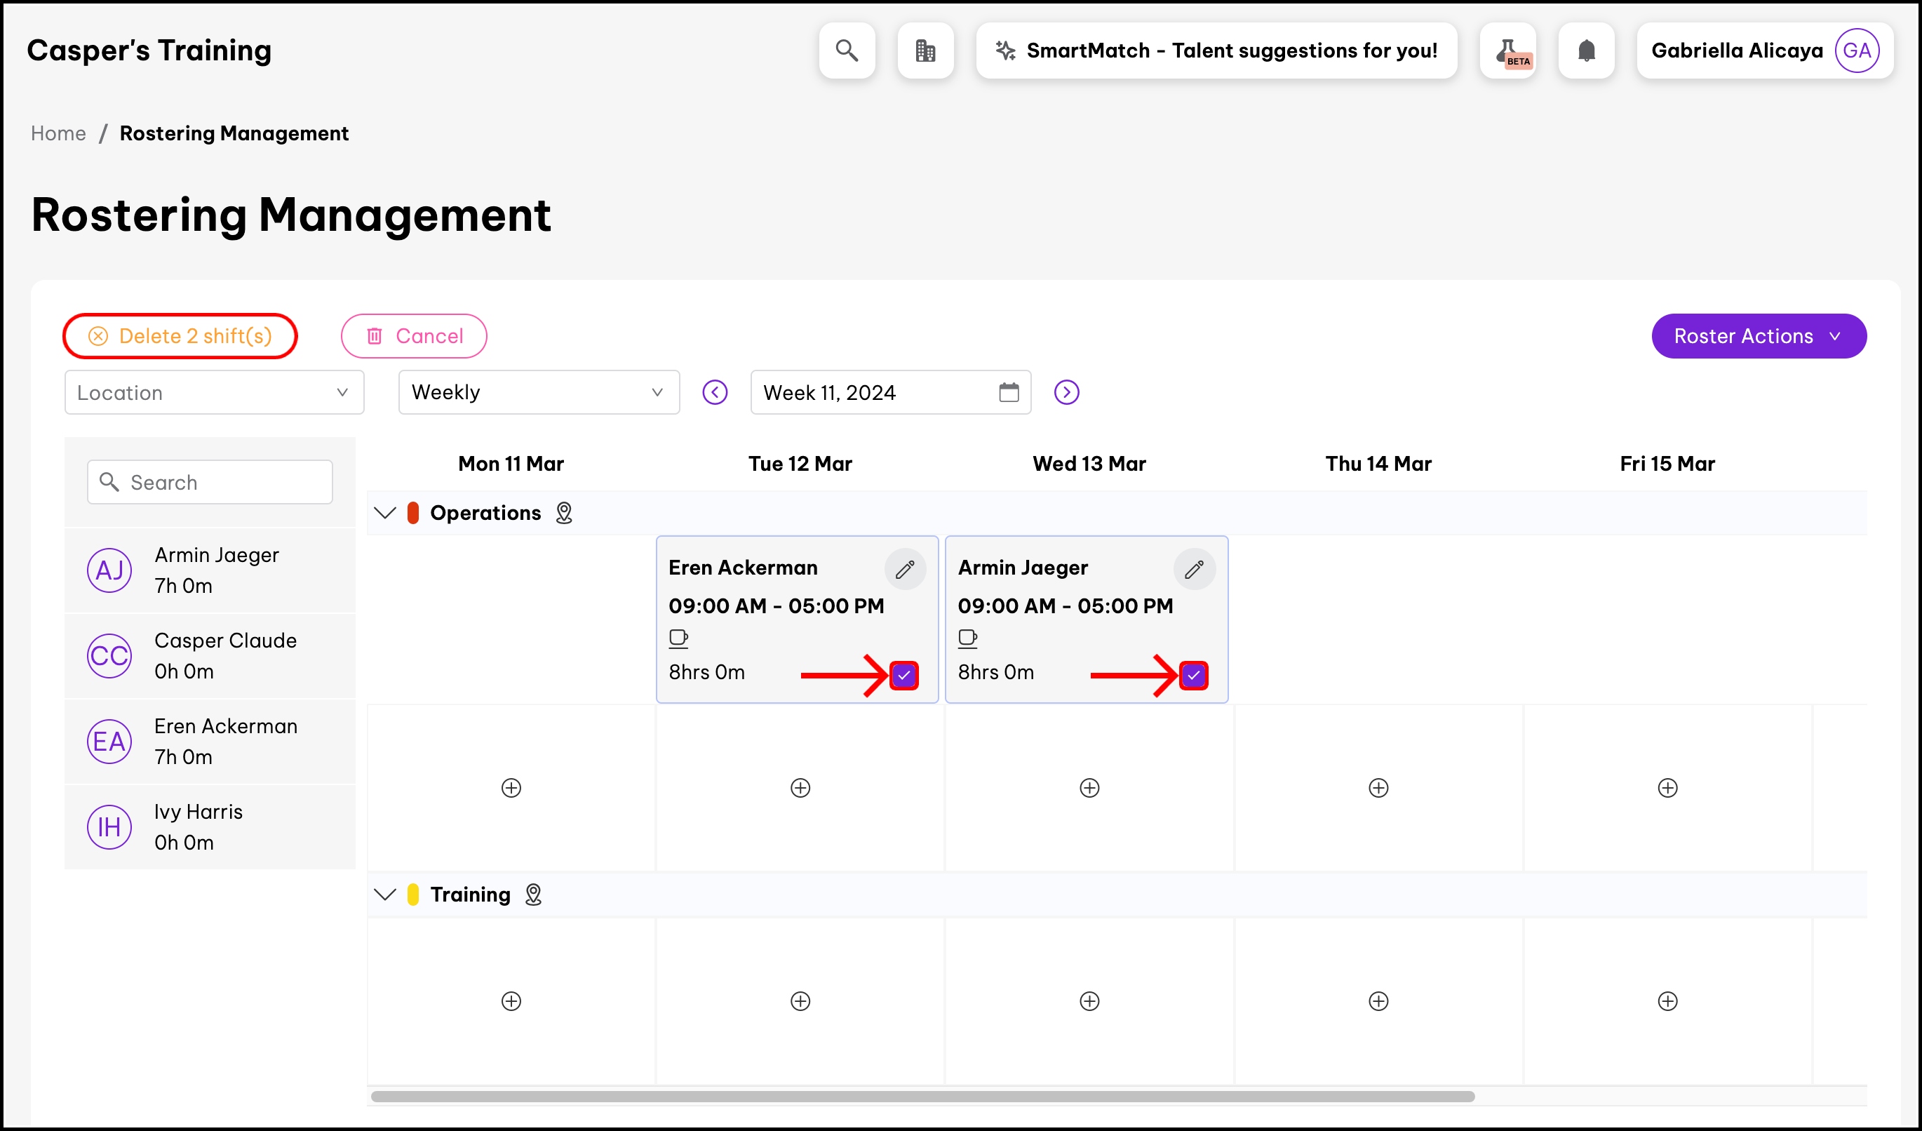Open the Roster Actions menu
The width and height of the screenshot is (1922, 1131).
tap(1758, 335)
